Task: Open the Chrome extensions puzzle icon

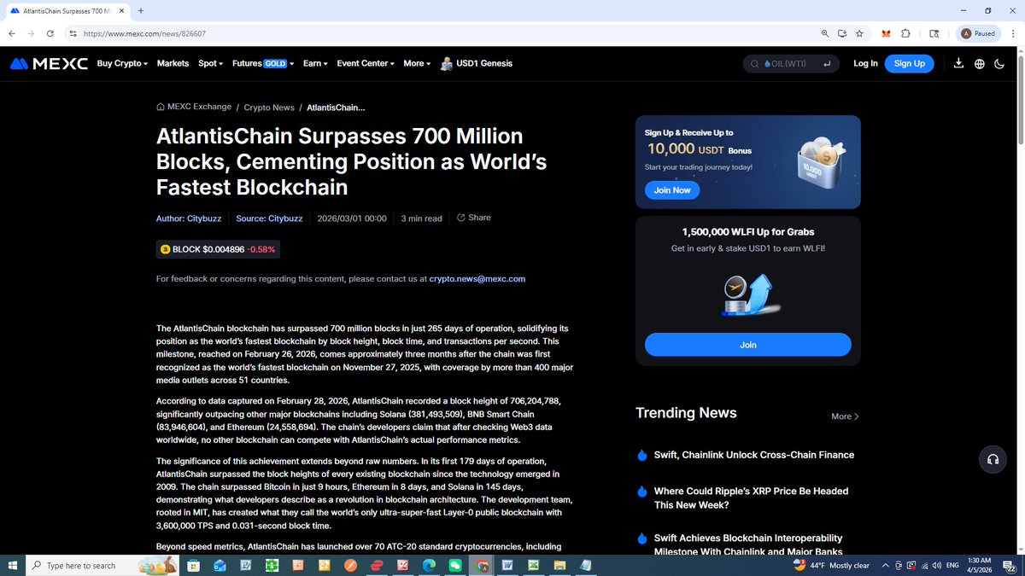Action: tap(905, 33)
